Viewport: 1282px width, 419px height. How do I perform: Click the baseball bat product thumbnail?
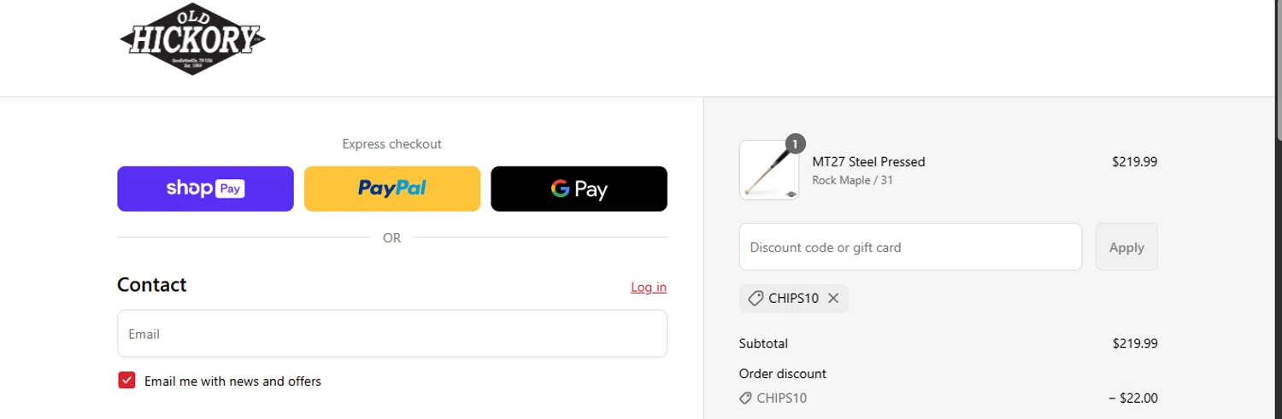pos(769,171)
